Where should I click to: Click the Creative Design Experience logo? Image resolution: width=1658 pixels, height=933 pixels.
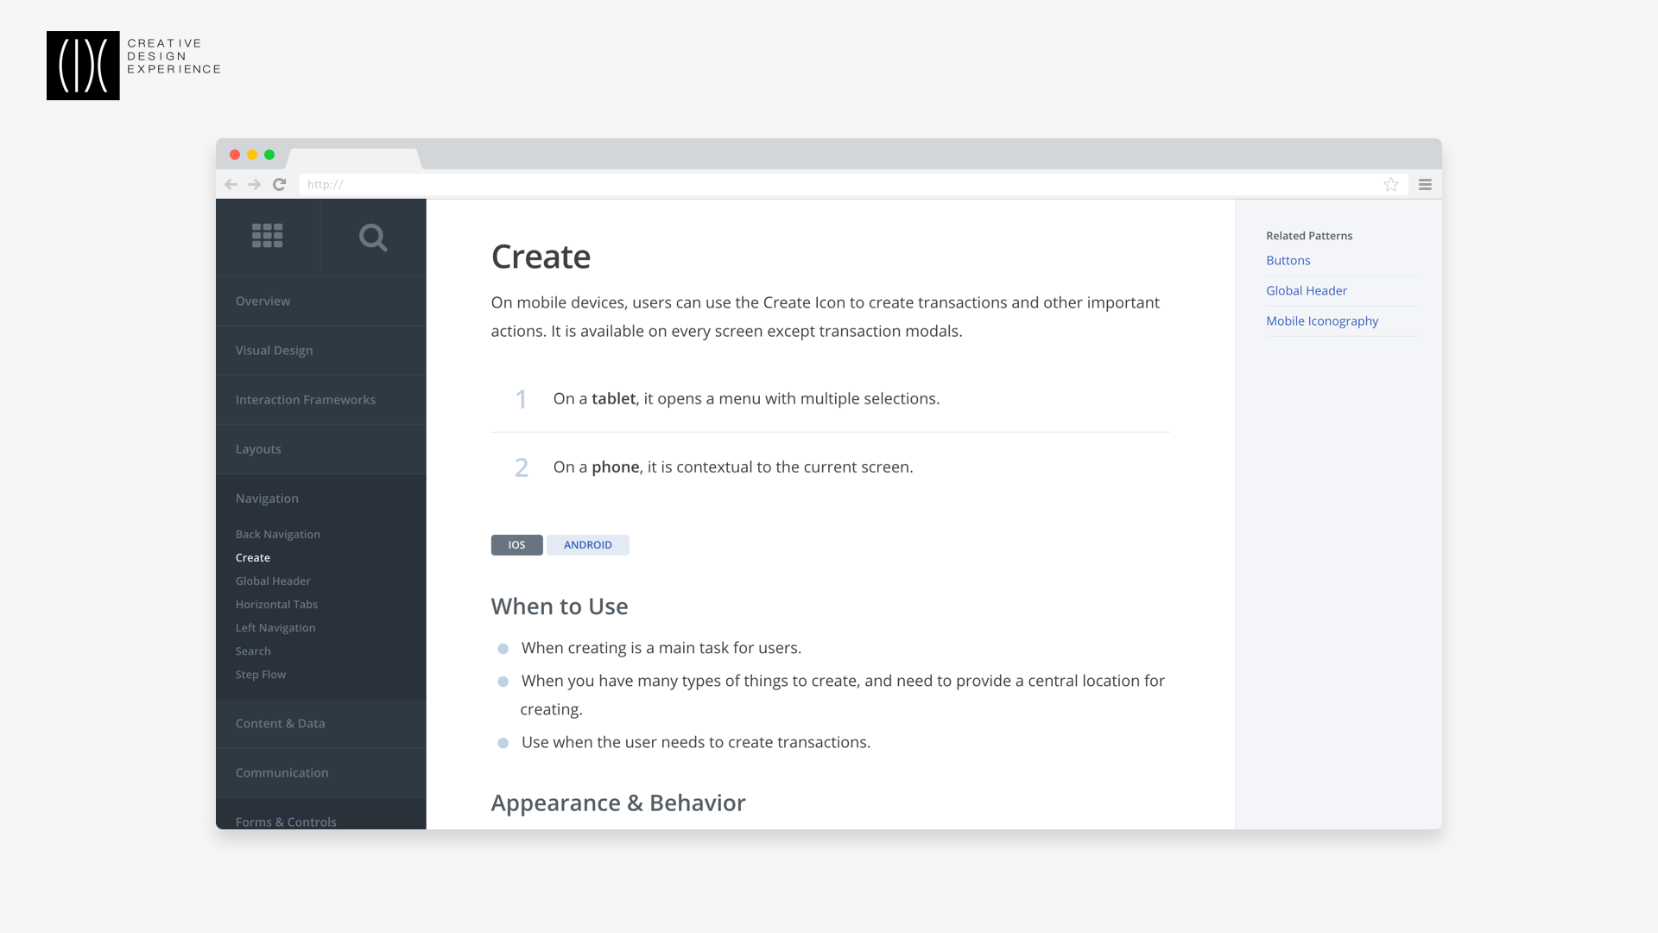[x=134, y=66]
